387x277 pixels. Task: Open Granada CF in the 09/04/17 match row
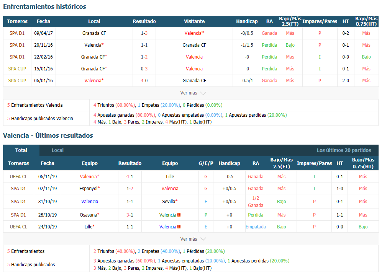click(94, 33)
